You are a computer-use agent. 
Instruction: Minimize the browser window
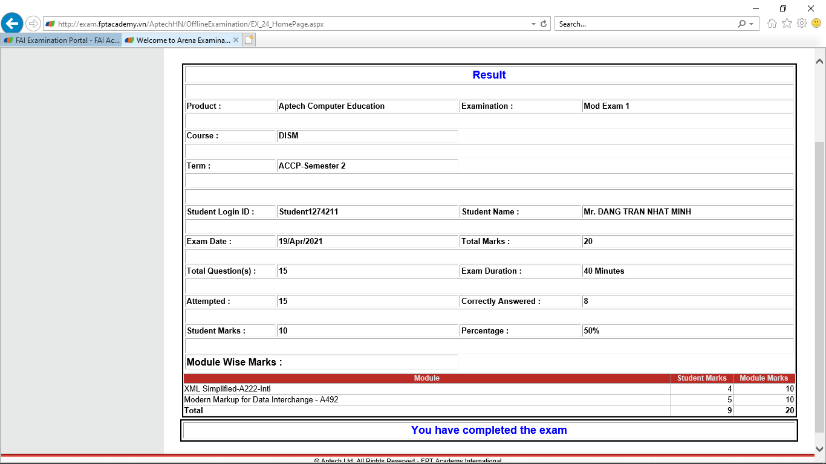click(x=756, y=8)
